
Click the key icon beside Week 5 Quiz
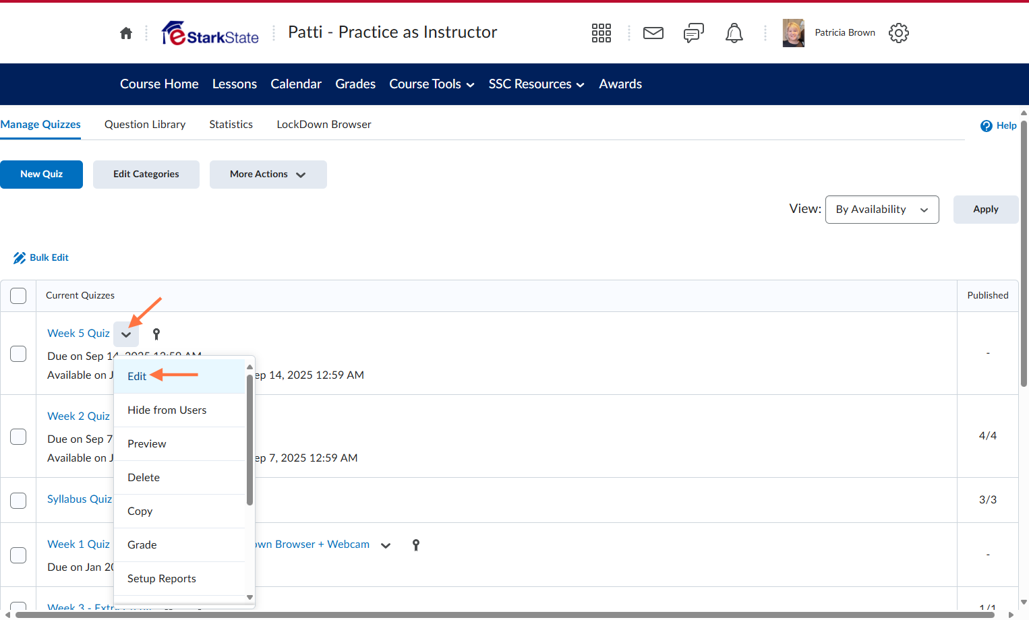[156, 334]
